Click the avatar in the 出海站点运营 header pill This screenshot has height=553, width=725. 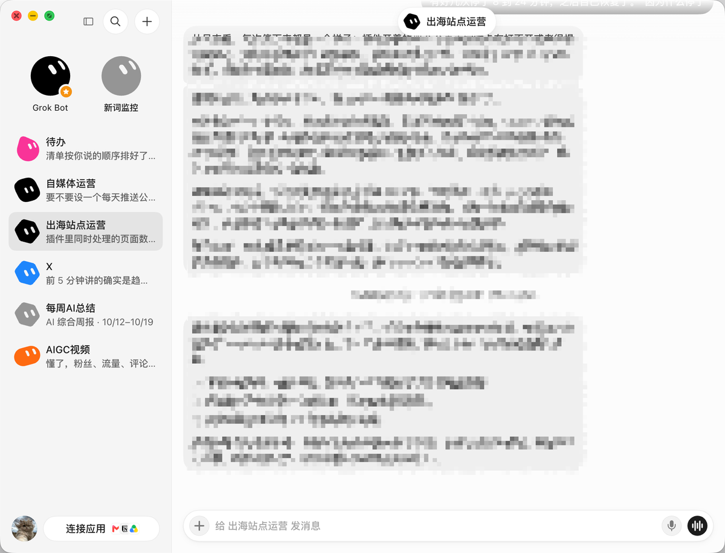click(x=412, y=22)
